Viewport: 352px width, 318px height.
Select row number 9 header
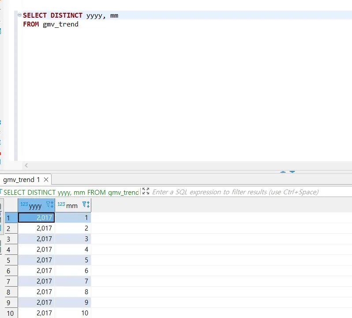tap(11, 303)
